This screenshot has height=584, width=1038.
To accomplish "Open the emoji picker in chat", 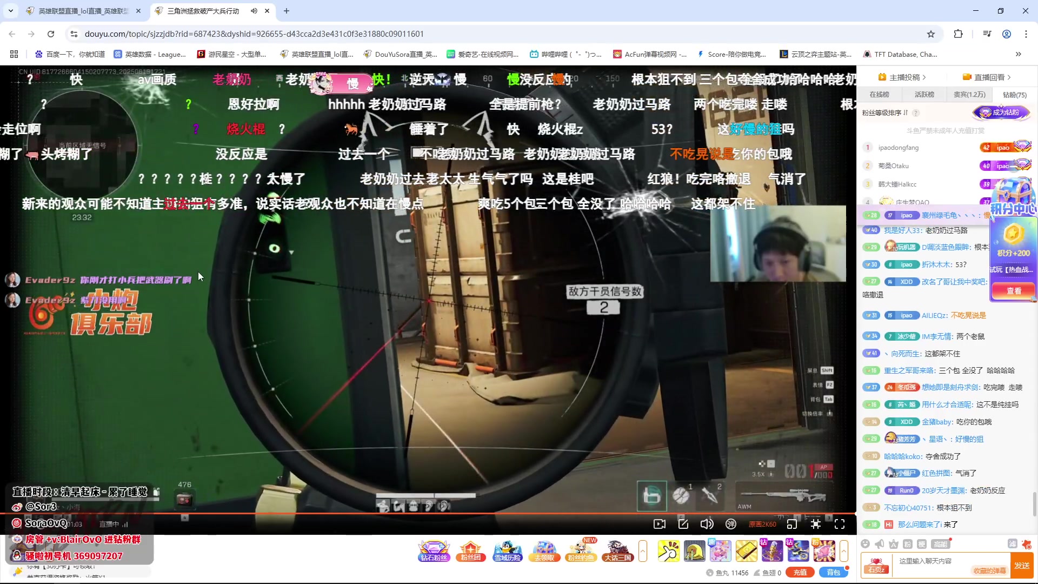I will pyautogui.click(x=866, y=544).
